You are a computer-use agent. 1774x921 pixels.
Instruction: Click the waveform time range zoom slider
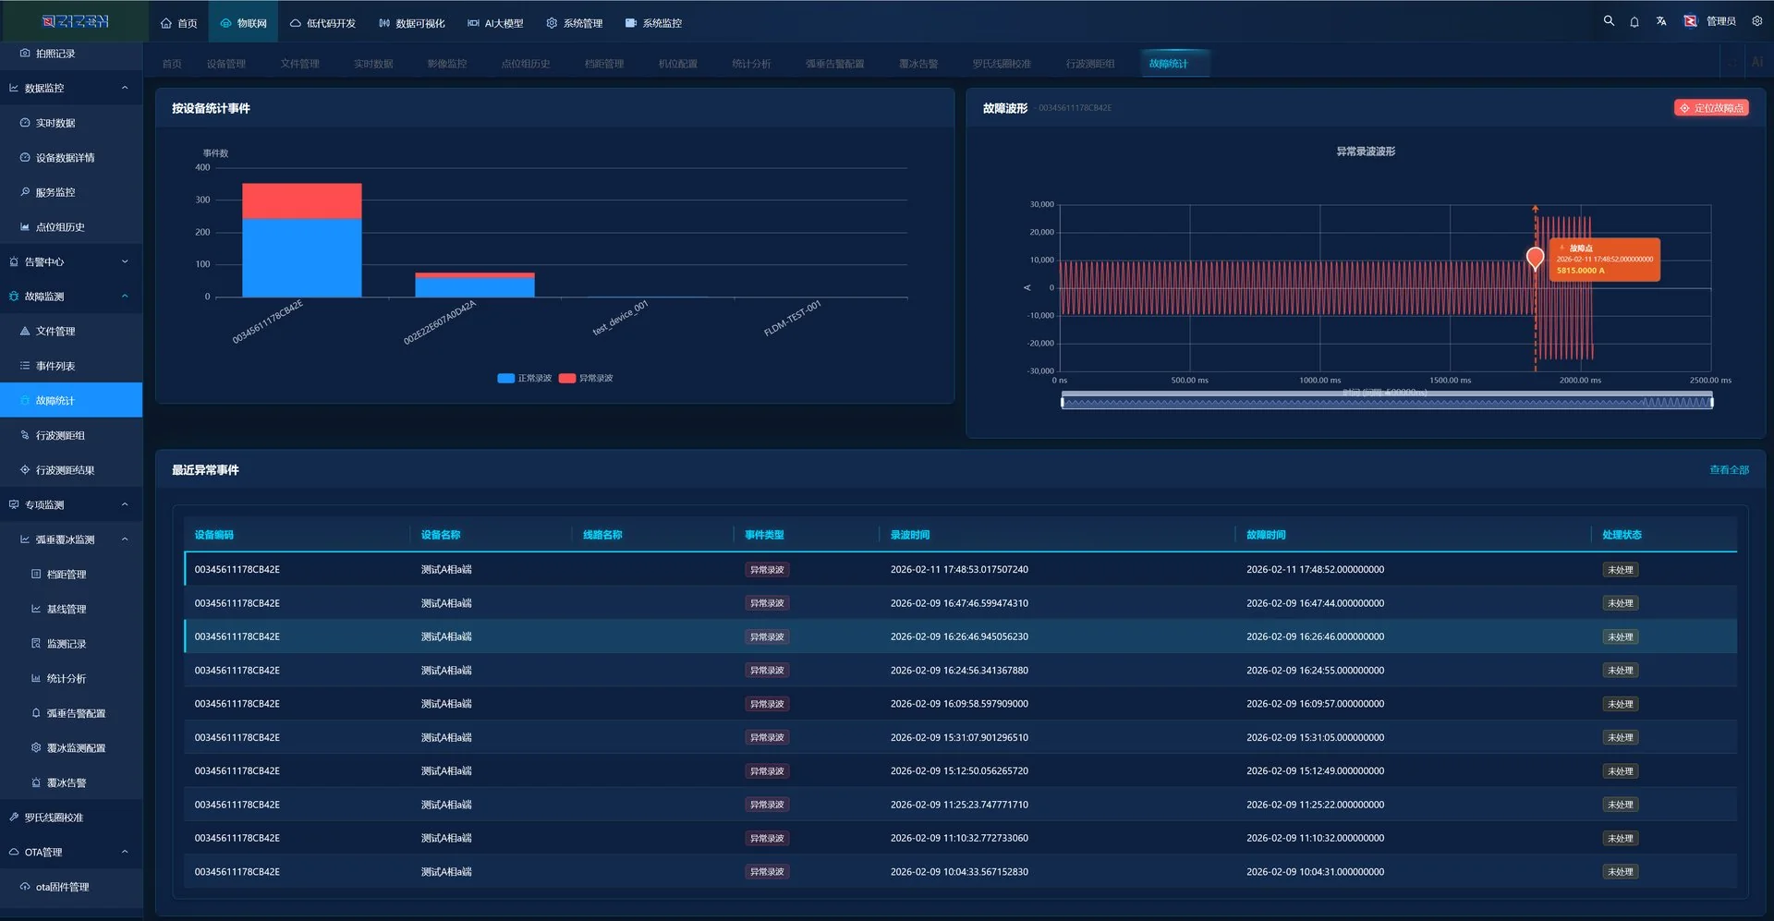(1386, 401)
